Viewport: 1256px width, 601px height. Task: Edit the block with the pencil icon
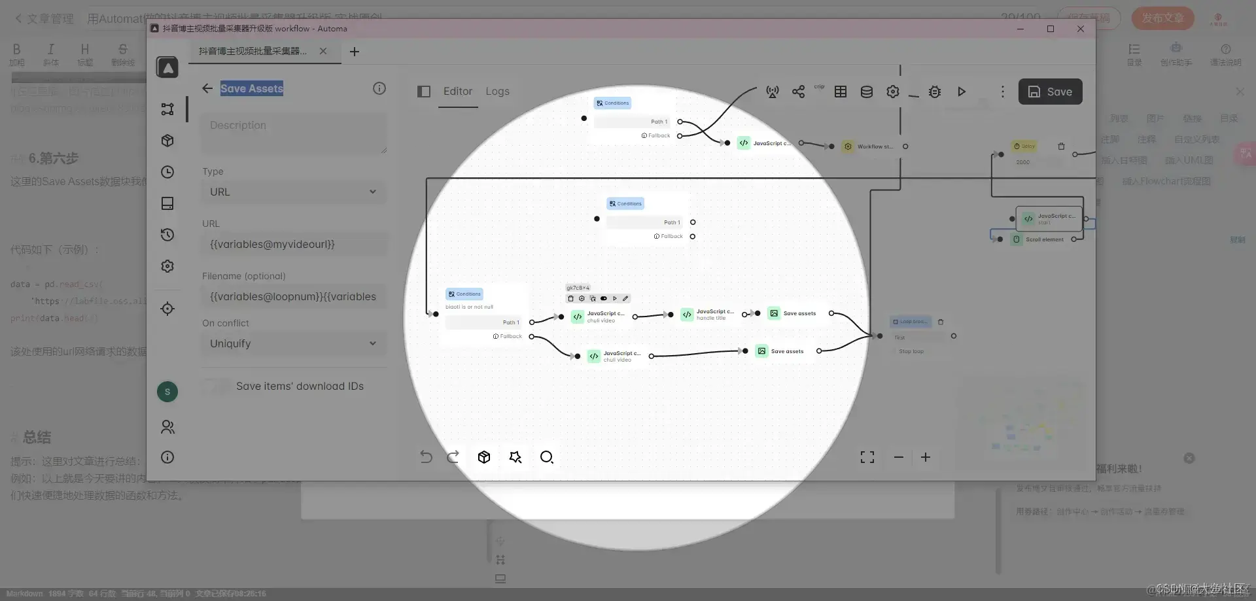(x=625, y=298)
